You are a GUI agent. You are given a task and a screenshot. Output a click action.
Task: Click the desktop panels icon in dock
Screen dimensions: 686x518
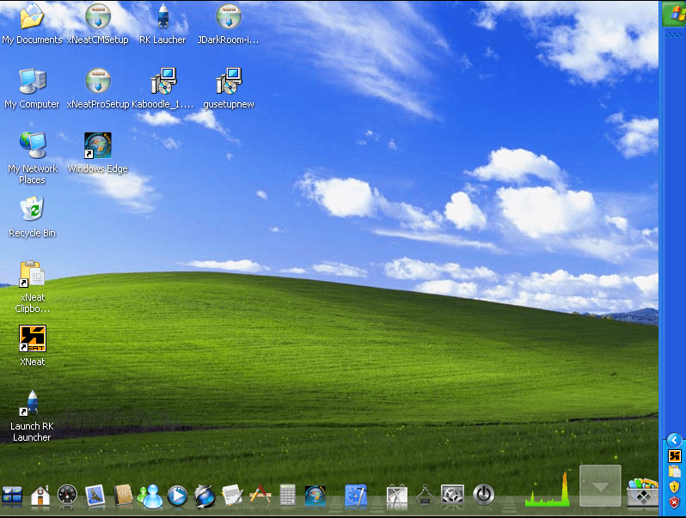pyautogui.click(x=12, y=497)
